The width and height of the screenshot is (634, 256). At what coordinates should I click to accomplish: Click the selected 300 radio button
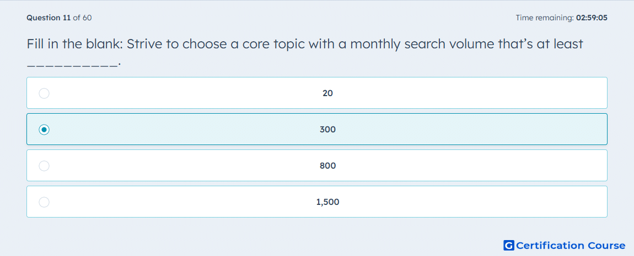[44, 130]
